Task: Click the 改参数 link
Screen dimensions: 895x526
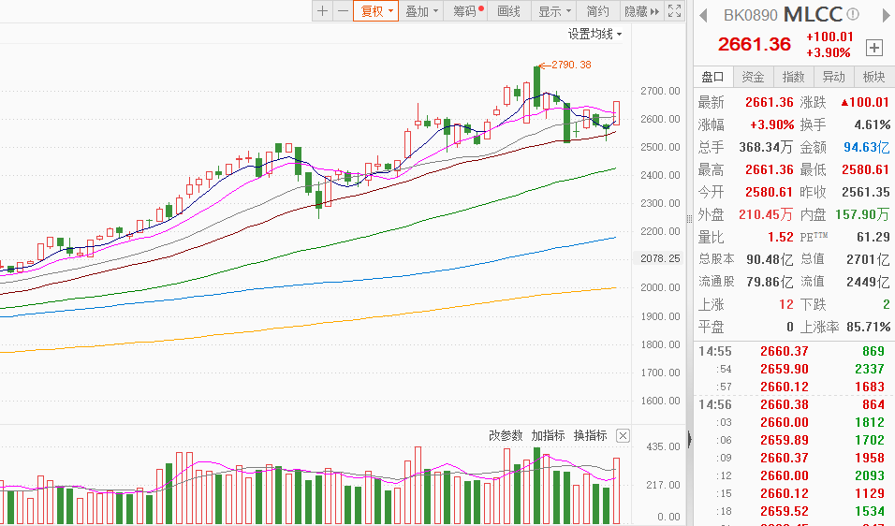Action: point(506,436)
